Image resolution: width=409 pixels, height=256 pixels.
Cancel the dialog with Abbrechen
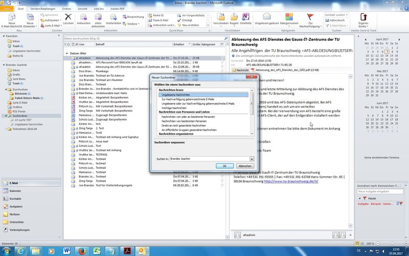pyautogui.click(x=245, y=166)
